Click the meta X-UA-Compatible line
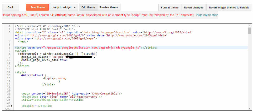The height and width of the screenshot is (111, 253). click(x=72, y=94)
